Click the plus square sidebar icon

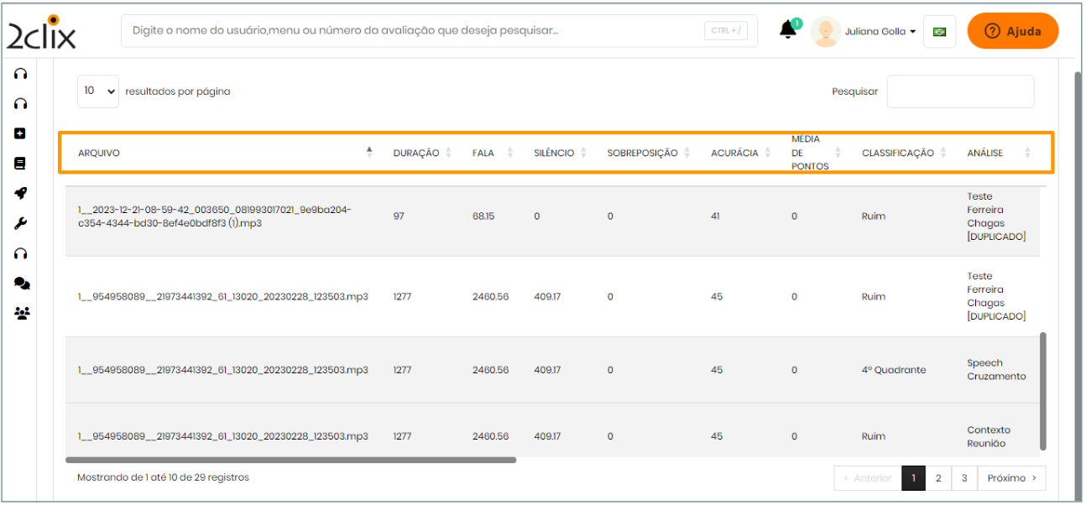coord(21,133)
